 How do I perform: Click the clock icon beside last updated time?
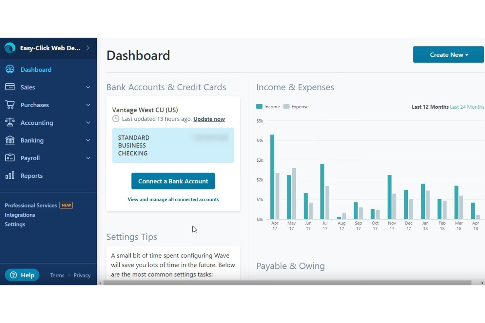(115, 118)
